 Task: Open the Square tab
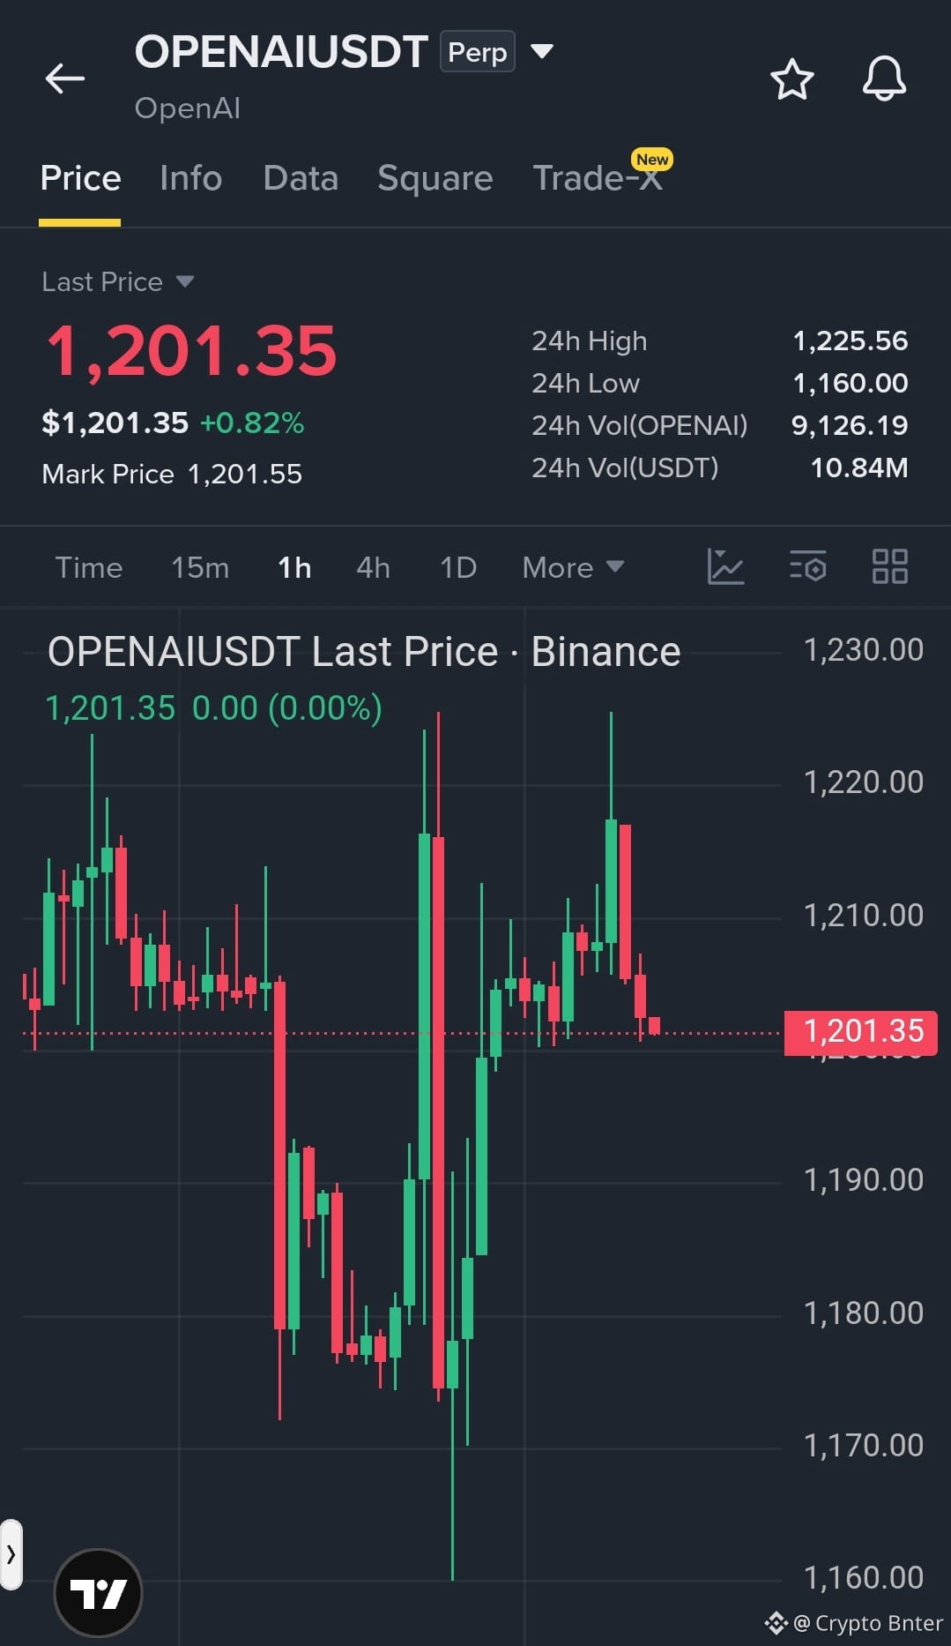pos(435,178)
